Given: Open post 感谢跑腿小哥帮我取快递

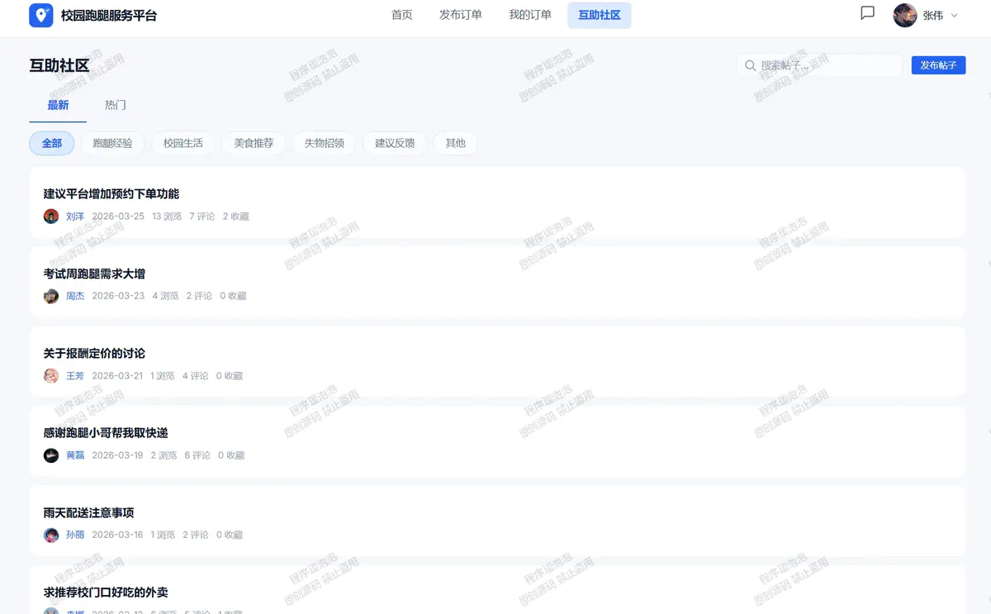Looking at the screenshot, I should [x=106, y=433].
